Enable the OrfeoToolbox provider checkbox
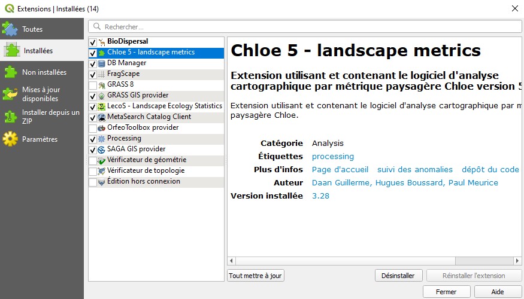 pyautogui.click(x=93, y=128)
